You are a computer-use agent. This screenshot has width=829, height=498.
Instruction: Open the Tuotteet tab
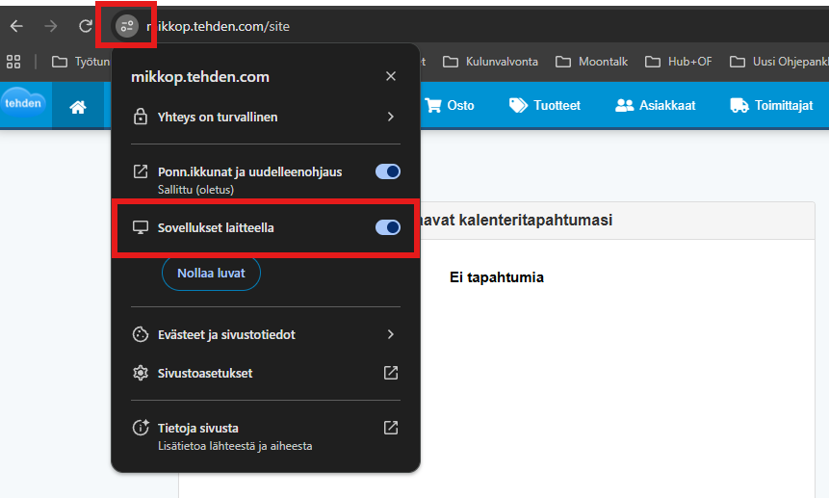click(x=545, y=106)
